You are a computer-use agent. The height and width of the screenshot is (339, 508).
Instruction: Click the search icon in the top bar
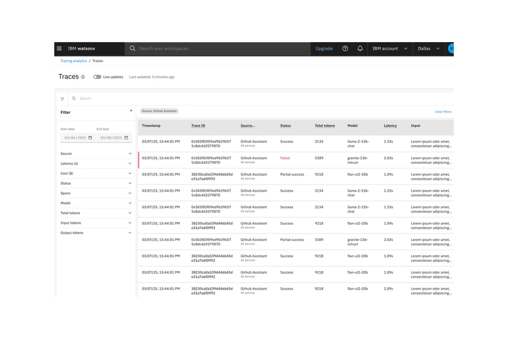(x=132, y=48)
